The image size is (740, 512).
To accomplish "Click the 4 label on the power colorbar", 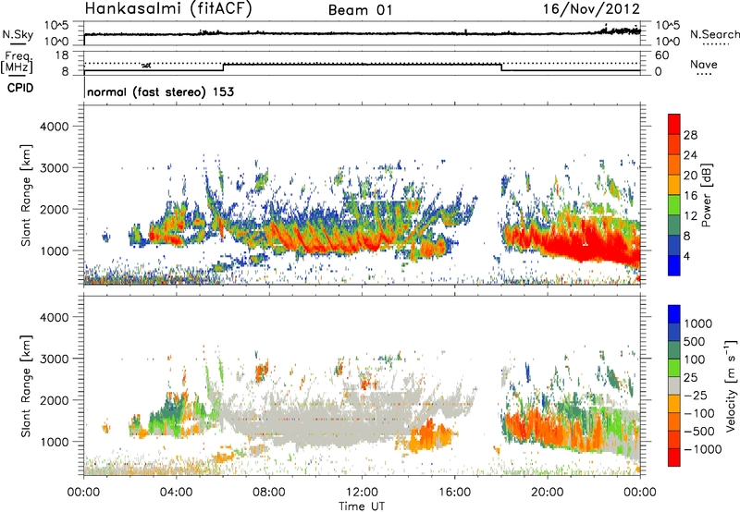I will 687,256.
